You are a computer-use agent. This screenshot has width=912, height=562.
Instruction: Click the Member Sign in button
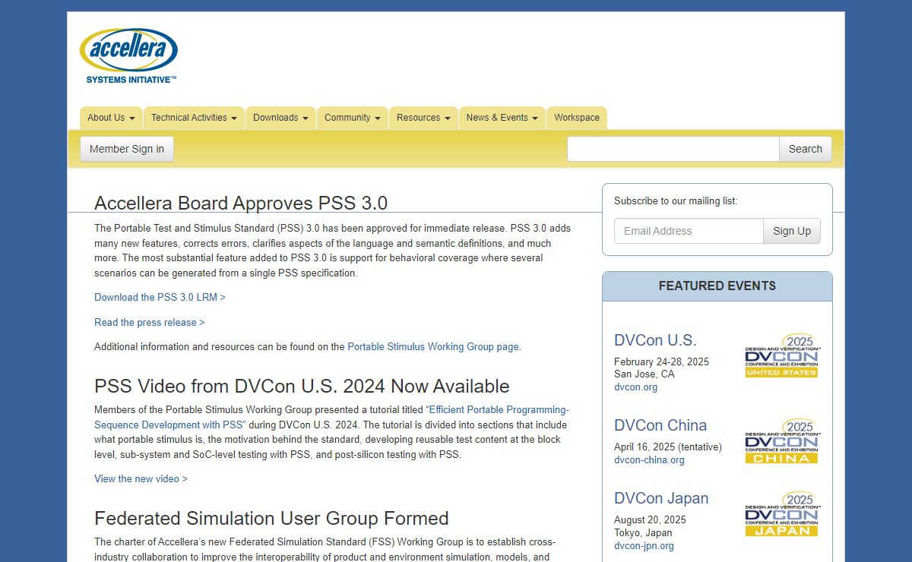point(127,149)
